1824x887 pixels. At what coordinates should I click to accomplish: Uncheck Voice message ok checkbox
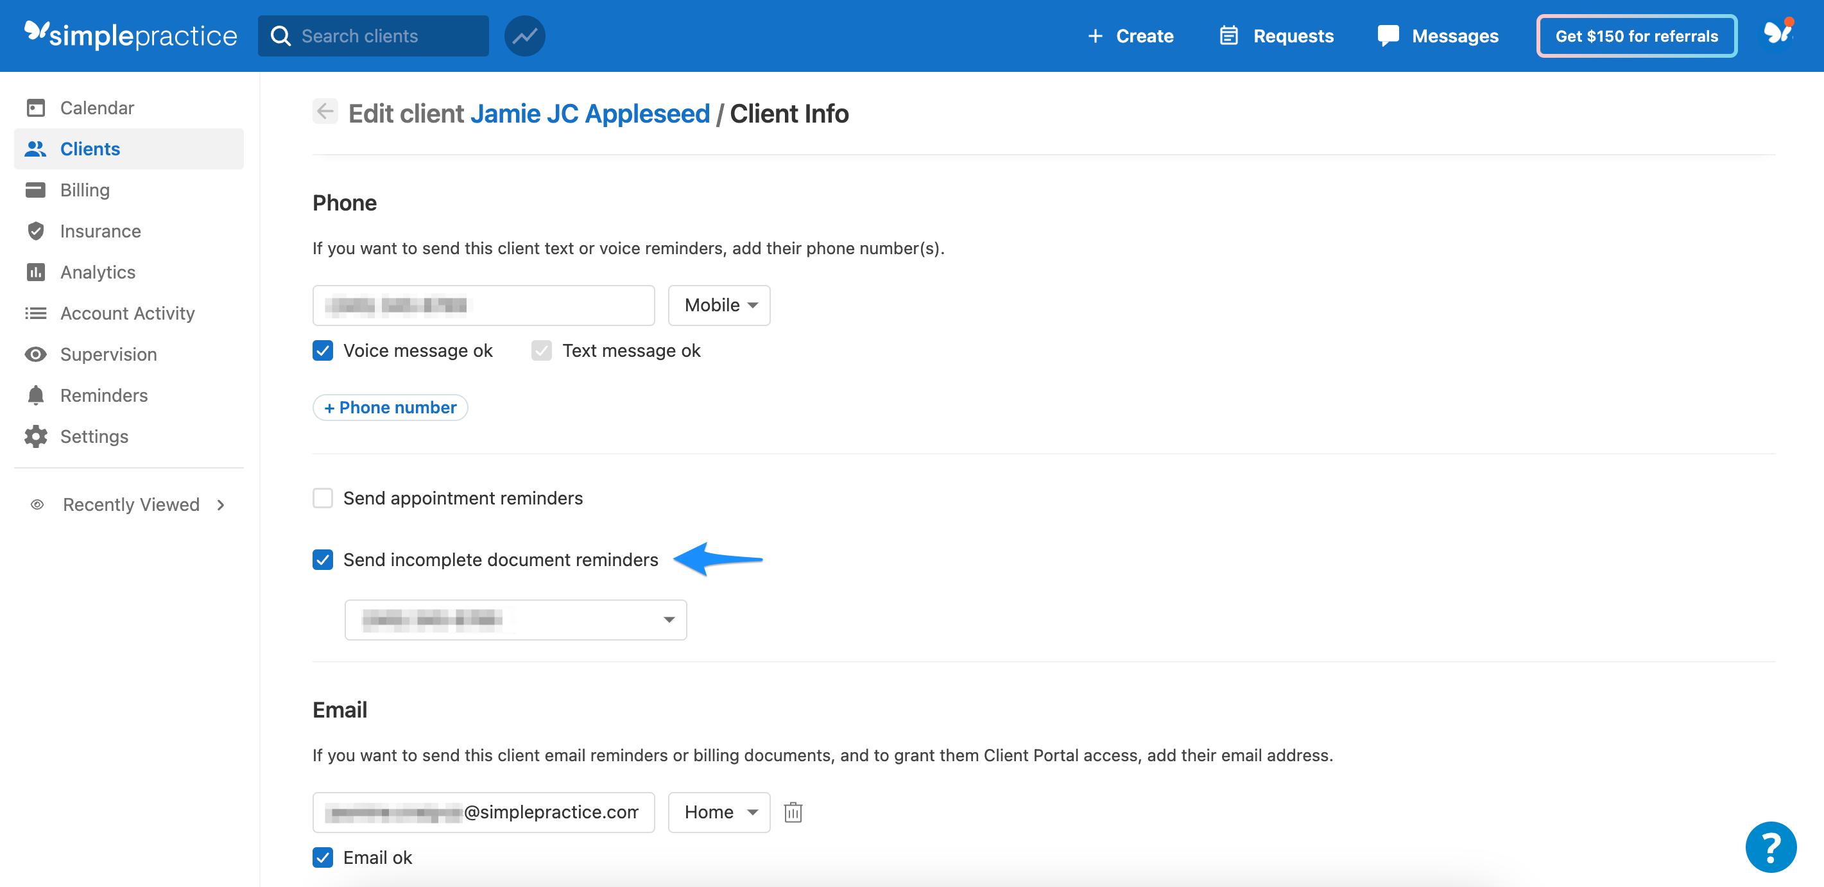pyautogui.click(x=323, y=350)
